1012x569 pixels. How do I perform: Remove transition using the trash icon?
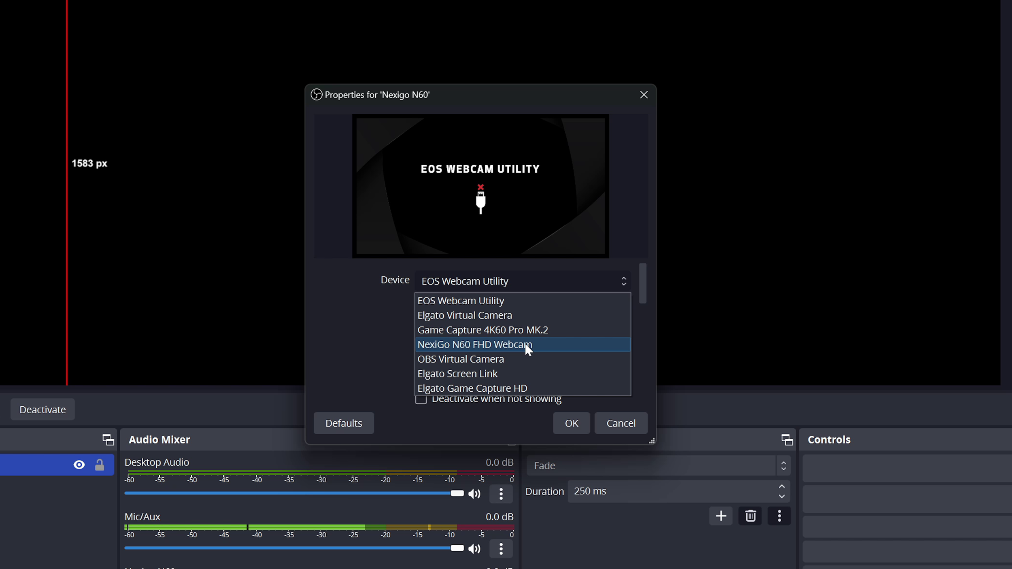pyautogui.click(x=750, y=516)
